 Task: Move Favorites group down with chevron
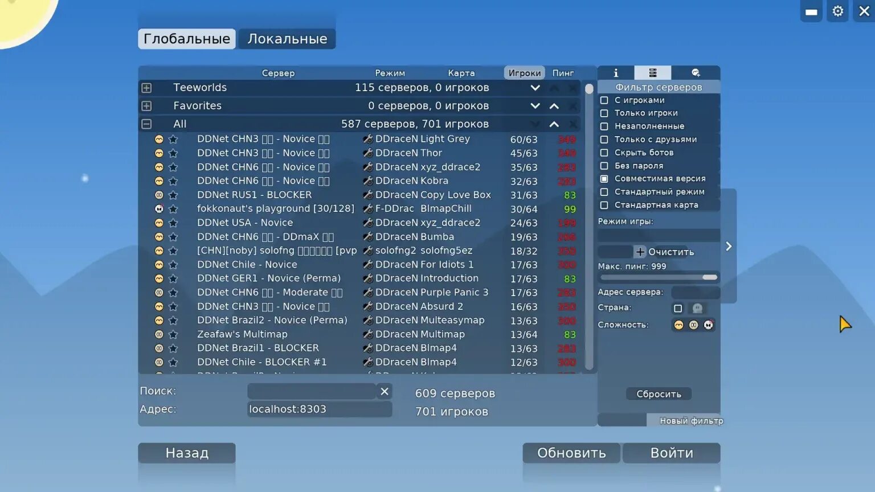[535, 106]
